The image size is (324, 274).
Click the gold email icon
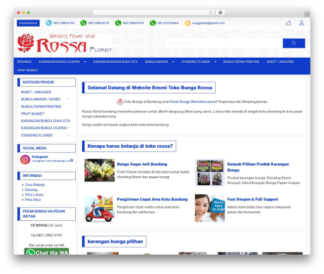coord(187,23)
